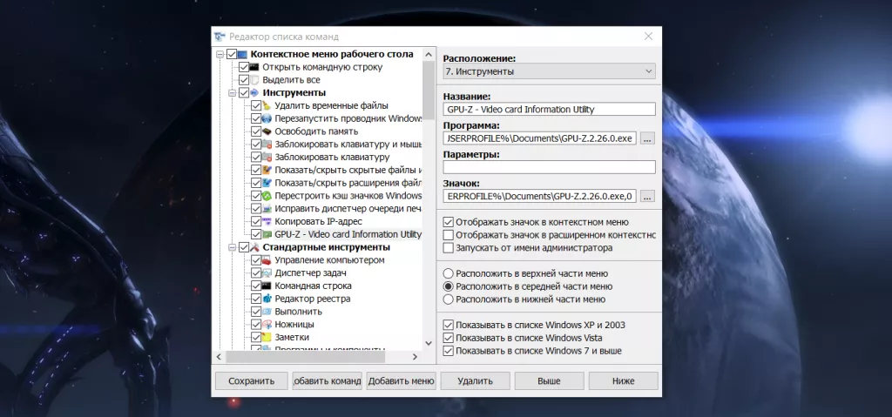Collapse the "Инструменты" tree group
Viewport: 892px width, 417px height.
pos(232,93)
